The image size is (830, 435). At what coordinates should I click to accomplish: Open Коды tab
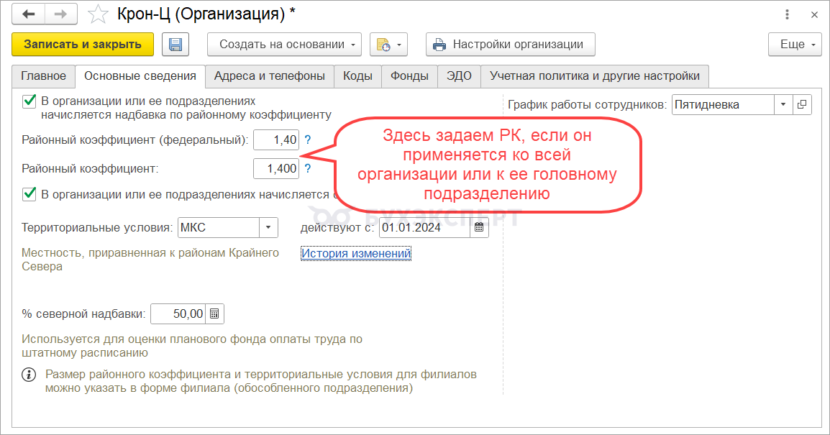pos(358,76)
